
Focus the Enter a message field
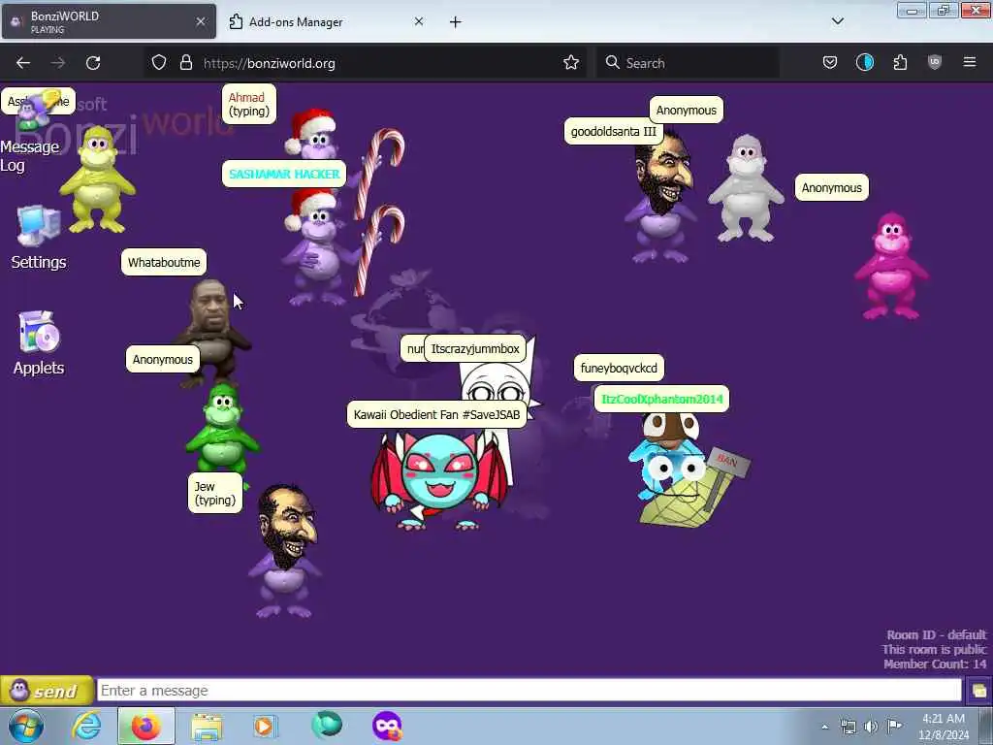(529, 691)
